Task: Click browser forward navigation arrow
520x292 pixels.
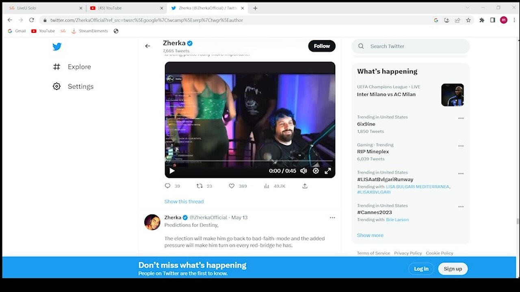Action: coord(21,20)
